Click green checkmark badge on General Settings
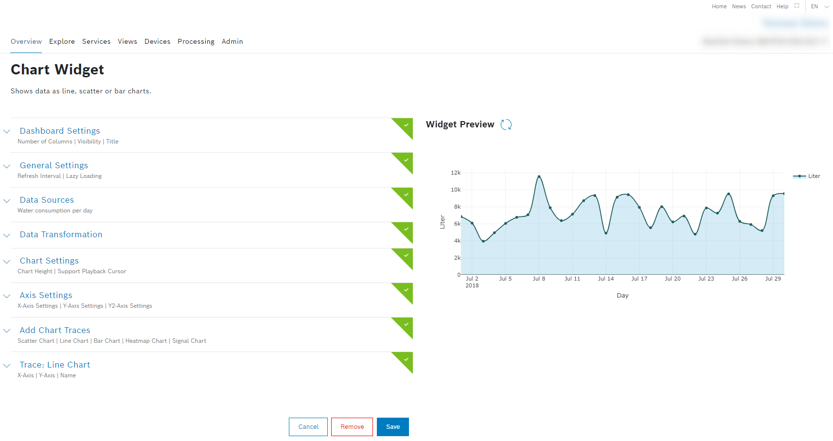The height and width of the screenshot is (441, 833). 406,160
